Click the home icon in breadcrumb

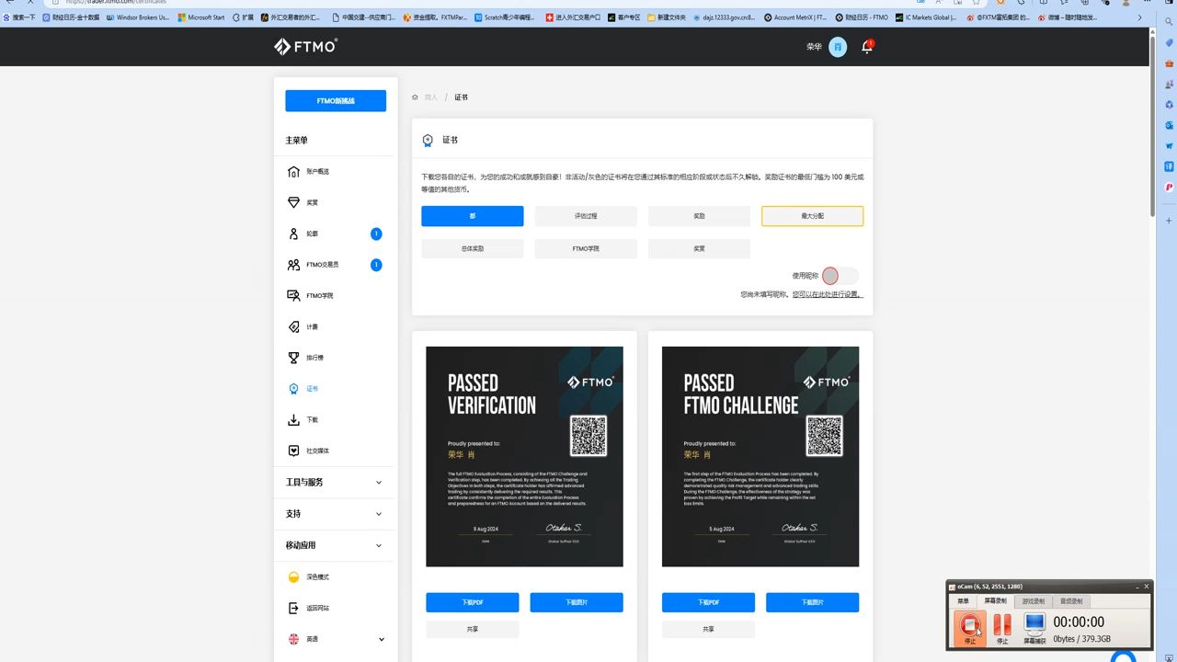point(415,97)
